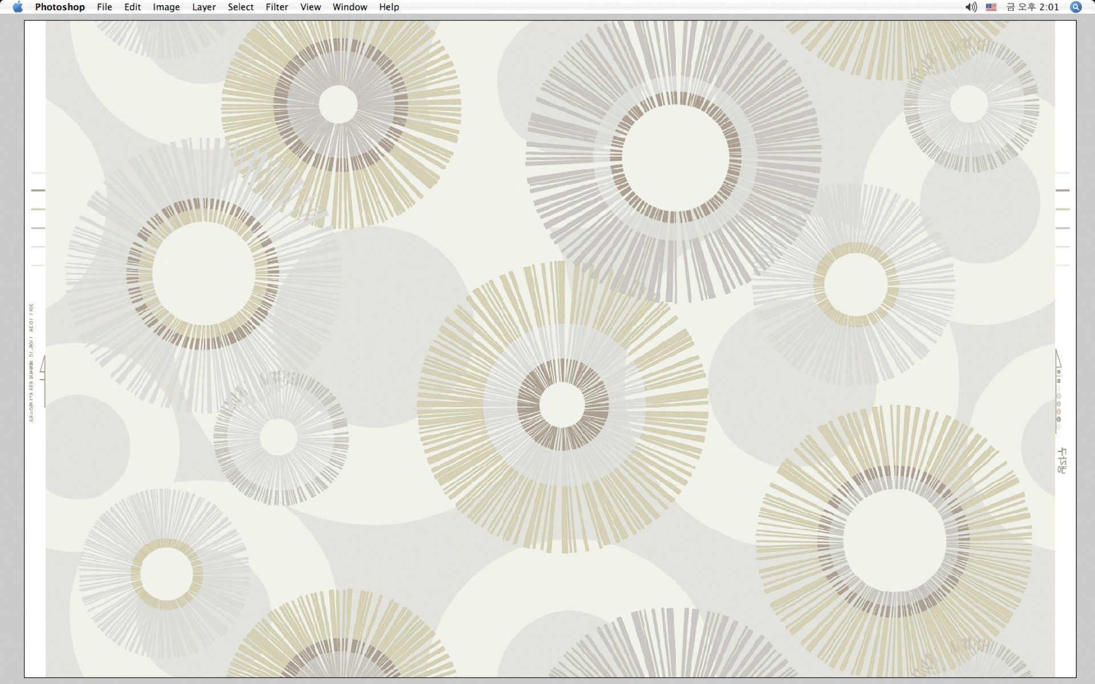This screenshot has width=1095, height=684.
Task: Open the Help menu
Action: point(389,7)
